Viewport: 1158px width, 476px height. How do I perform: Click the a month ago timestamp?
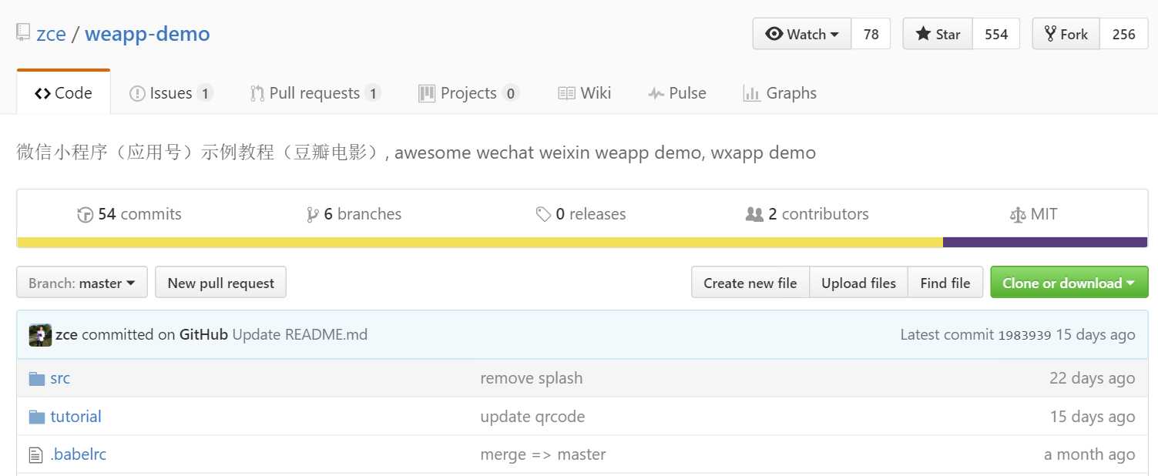click(x=1089, y=455)
